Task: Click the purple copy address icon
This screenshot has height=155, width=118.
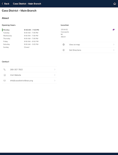Action: 113,30
